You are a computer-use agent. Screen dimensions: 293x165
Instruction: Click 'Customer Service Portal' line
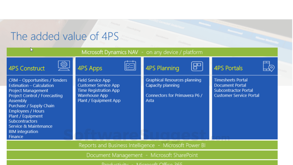point(237,95)
